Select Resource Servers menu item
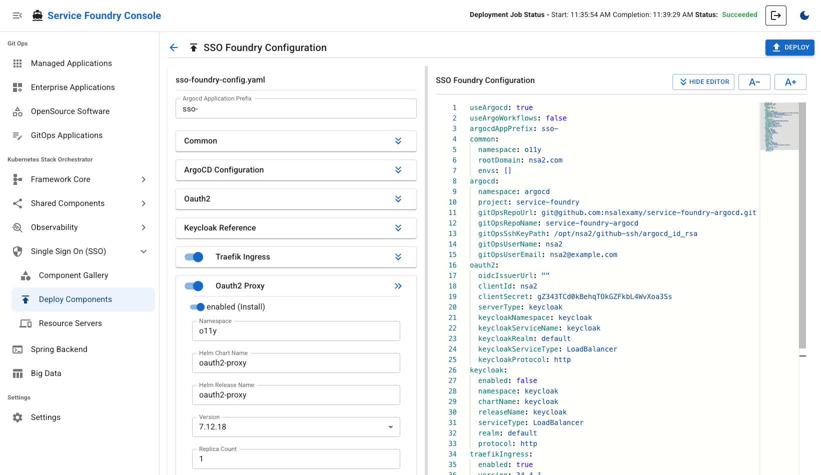821x475 pixels. point(83,323)
